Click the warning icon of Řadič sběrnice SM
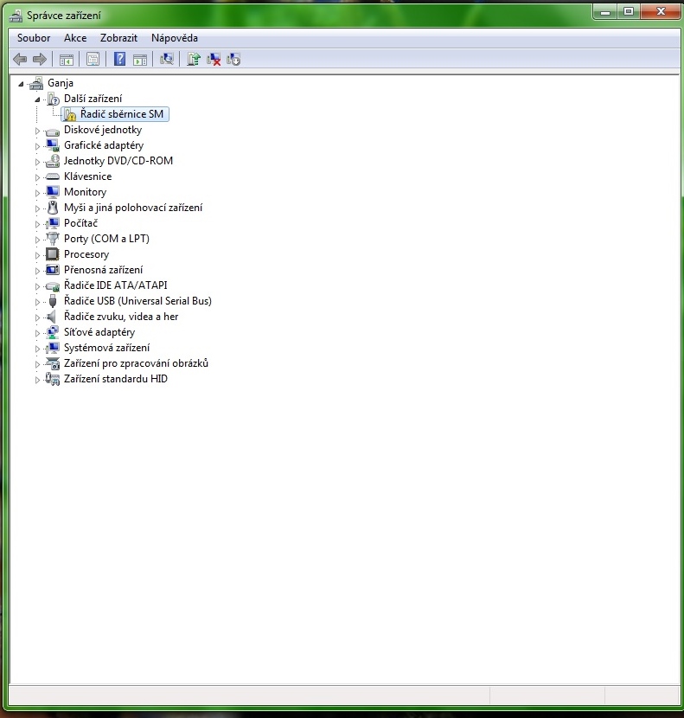 coord(69,114)
